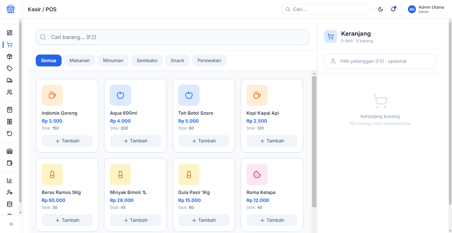The height and width of the screenshot is (233, 452).
Task: Click product name 'Teh Botol Sosro'
Action: click(196, 113)
